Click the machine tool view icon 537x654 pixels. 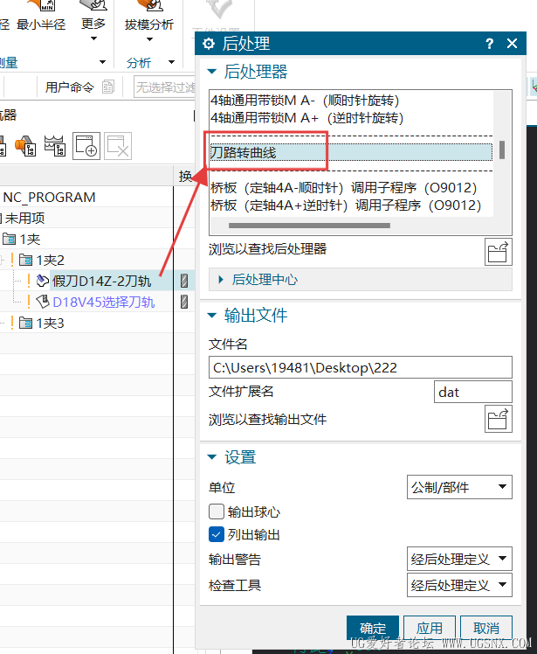[x=55, y=146]
